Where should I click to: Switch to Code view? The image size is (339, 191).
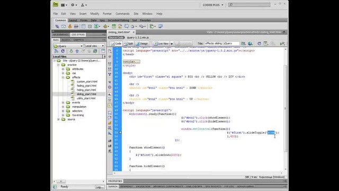coord(116,44)
